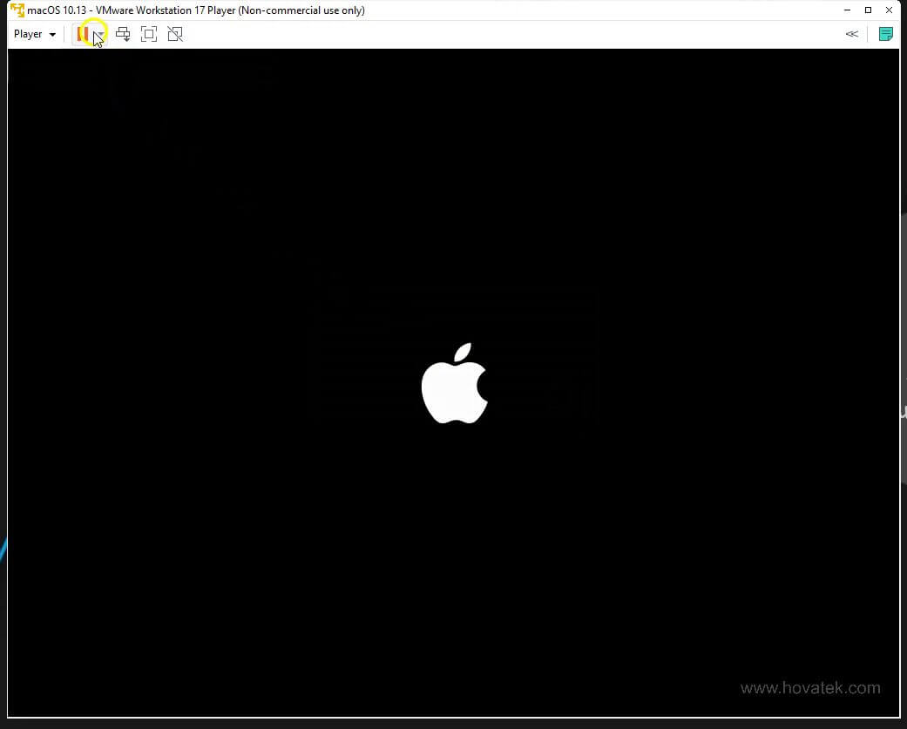Open the teal sticky-note icon on the toolbar
Image resolution: width=907 pixels, height=729 pixels.
pos(885,33)
